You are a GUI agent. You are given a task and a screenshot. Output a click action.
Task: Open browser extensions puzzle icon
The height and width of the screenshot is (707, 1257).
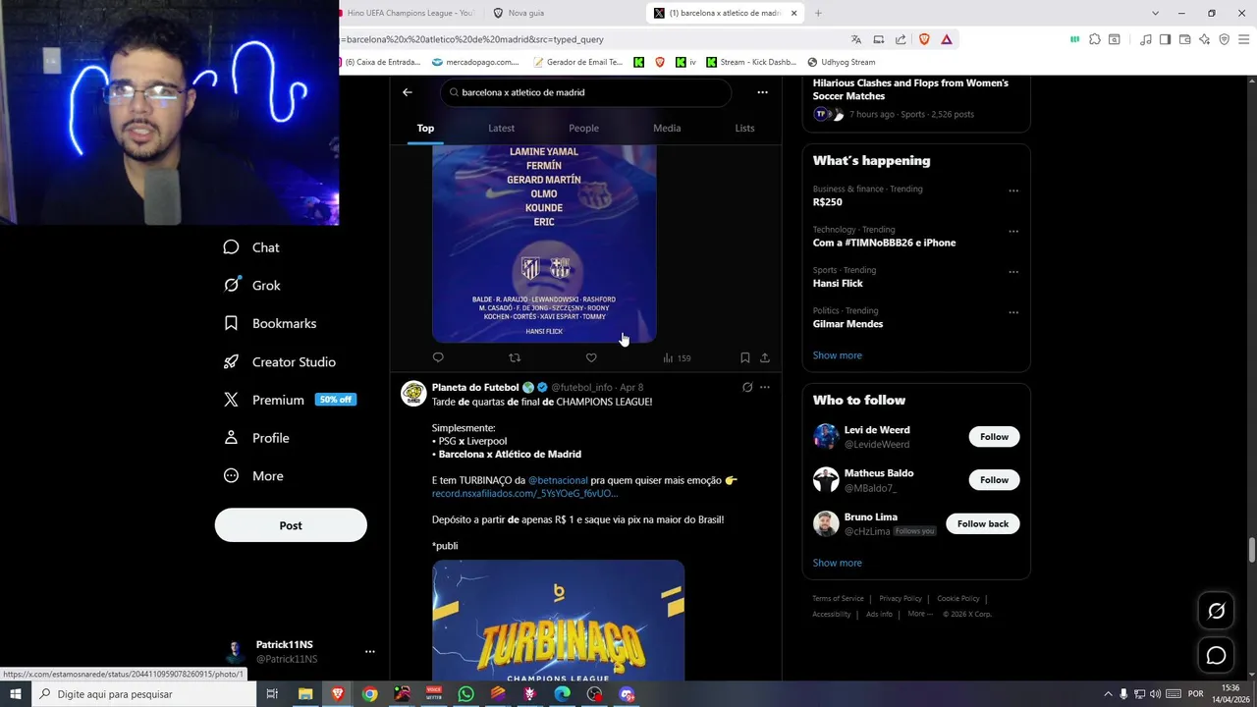pyautogui.click(x=1094, y=39)
